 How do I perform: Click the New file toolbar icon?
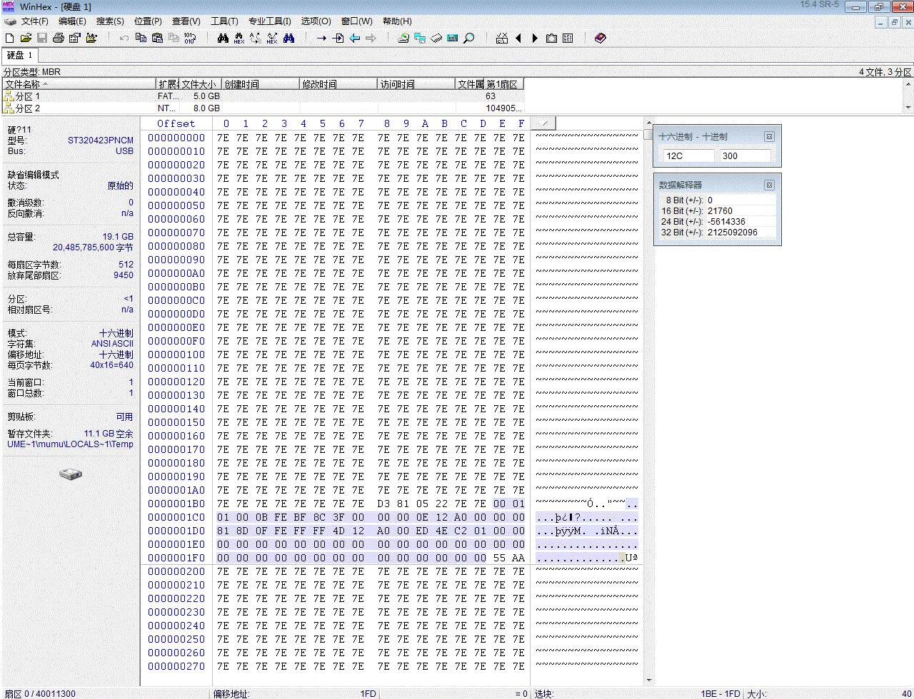coord(9,38)
